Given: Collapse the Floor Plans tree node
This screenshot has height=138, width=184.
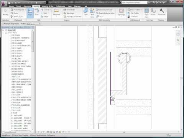Looking at the screenshot, I should (6, 33).
